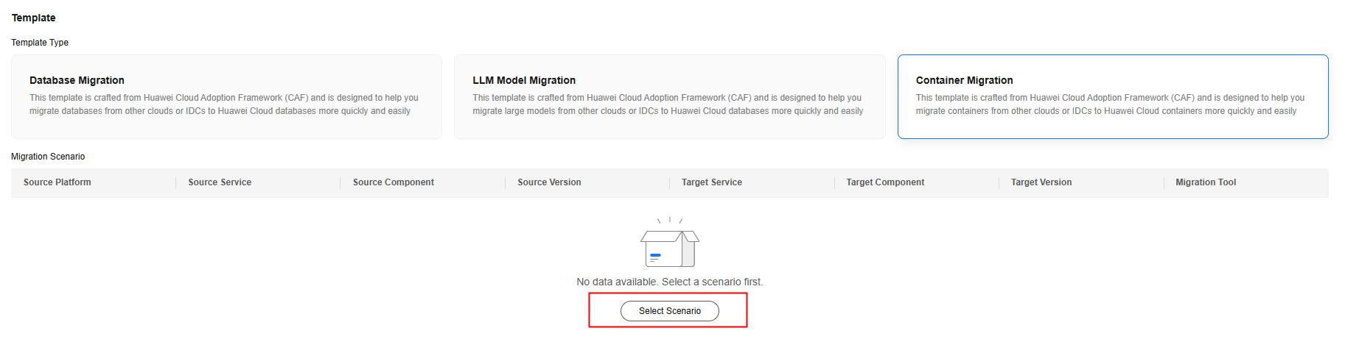
Task: Click the Migration Tool column header
Action: click(x=1206, y=182)
